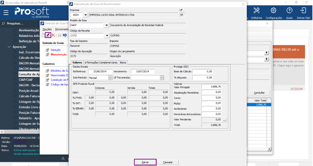313x166 pixels.
Task: Click the blue undo arrow toolbar icon
Action: [x=65, y=35]
